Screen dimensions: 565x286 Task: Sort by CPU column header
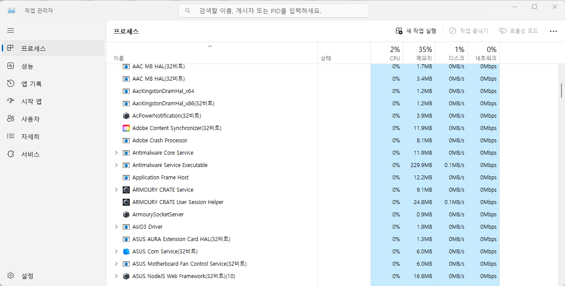pos(387,53)
